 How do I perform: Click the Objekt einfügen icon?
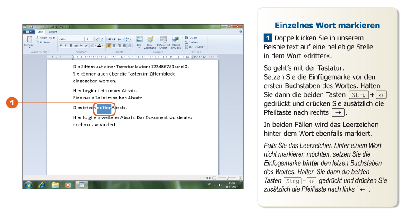(175, 40)
